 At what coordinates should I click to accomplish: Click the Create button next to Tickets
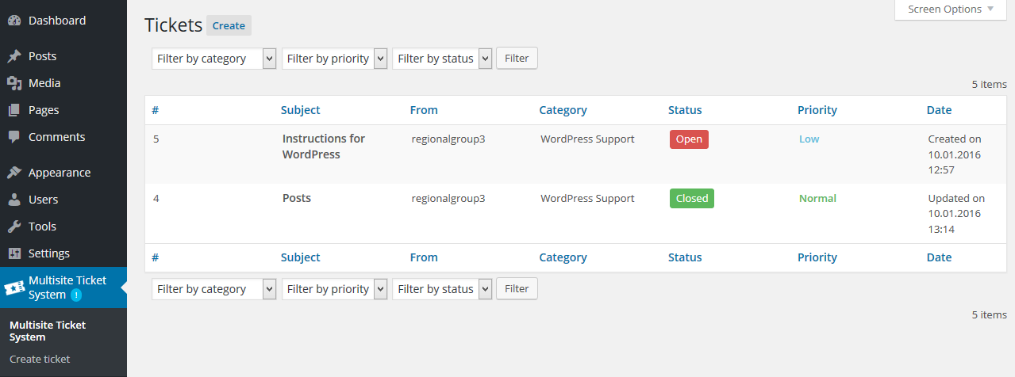click(x=229, y=25)
